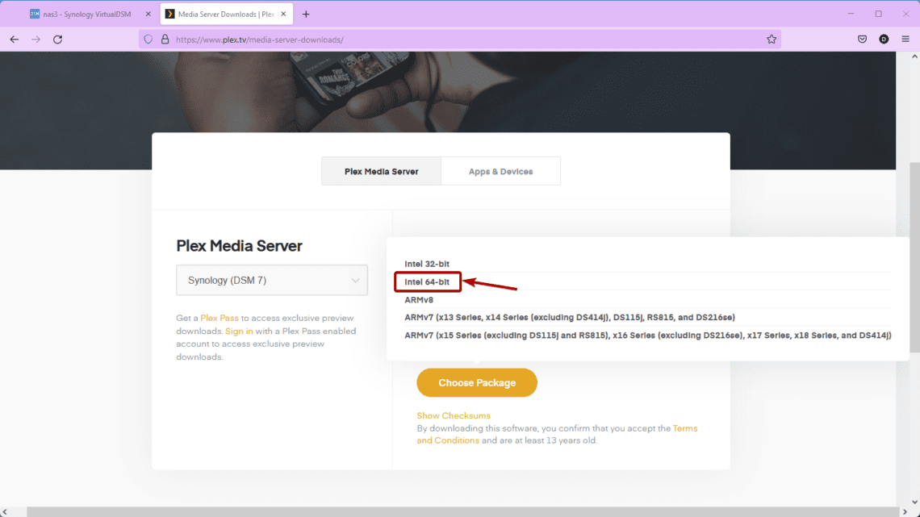Open the tracking protection shield icon

[148, 40]
